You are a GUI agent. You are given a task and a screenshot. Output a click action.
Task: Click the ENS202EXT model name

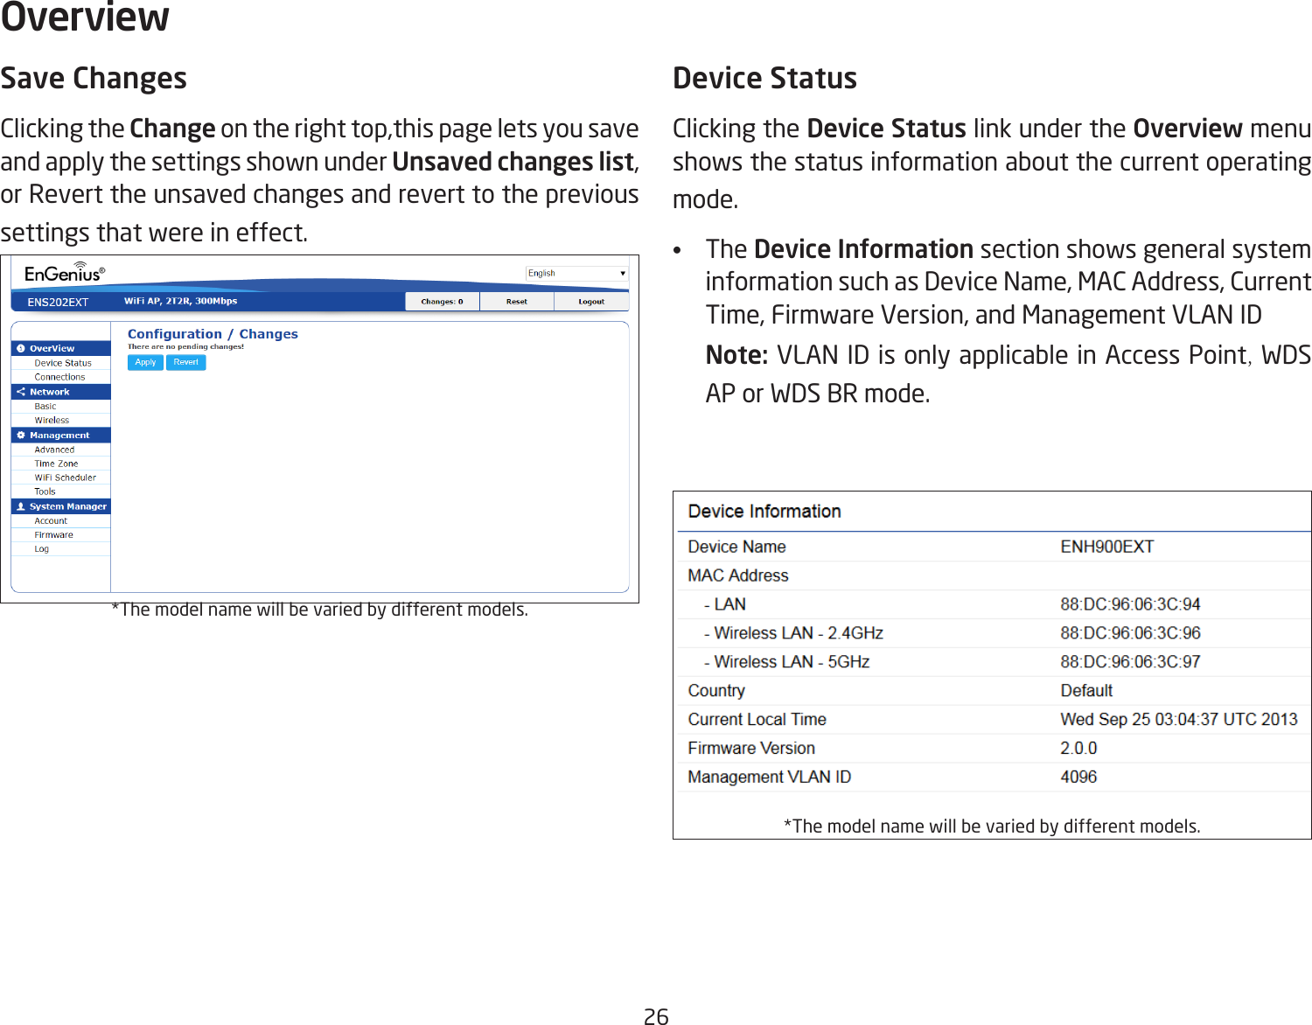click(58, 303)
